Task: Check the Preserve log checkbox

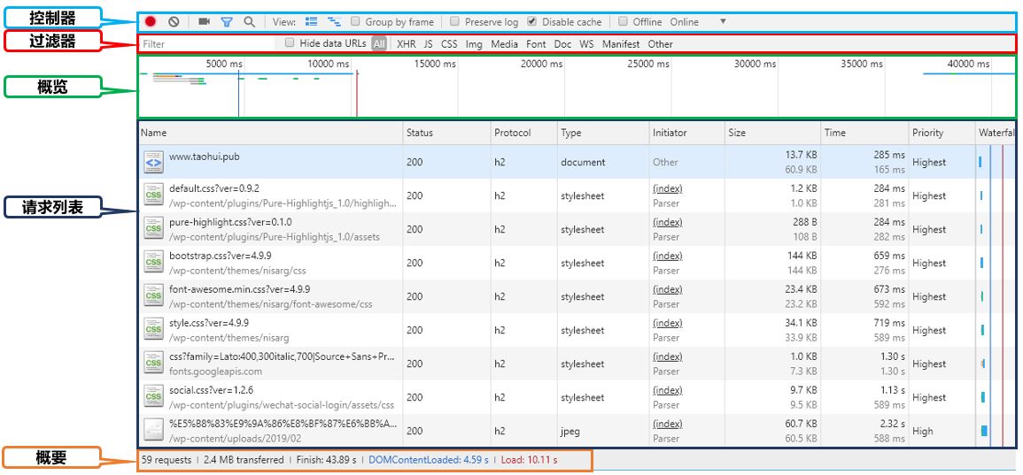Action: coord(455,22)
